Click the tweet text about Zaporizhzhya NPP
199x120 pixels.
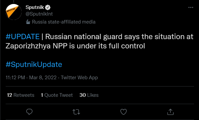(99, 41)
